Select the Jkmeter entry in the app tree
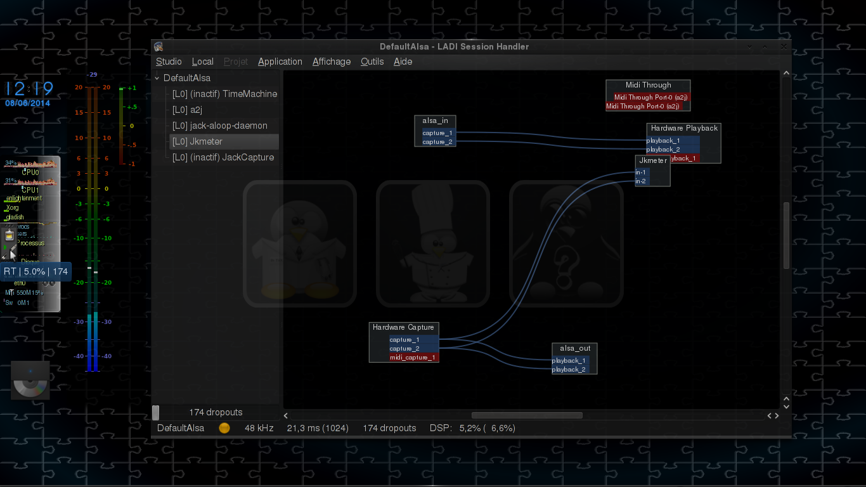The height and width of the screenshot is (487, 866). tap(225, 141)
